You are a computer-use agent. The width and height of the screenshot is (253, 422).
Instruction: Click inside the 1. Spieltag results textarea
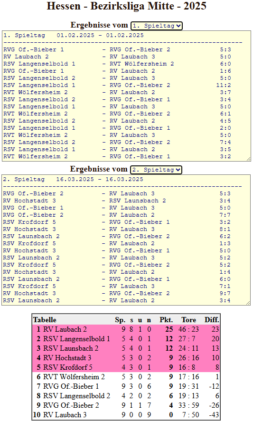[x=126, y=96]
